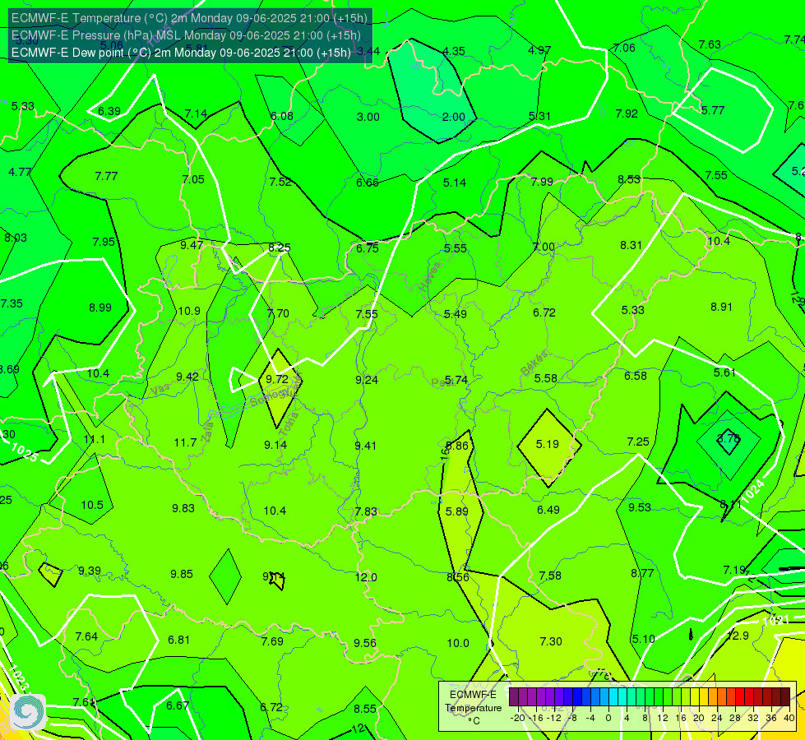Click the 1024 isobar label

point(752,490)
